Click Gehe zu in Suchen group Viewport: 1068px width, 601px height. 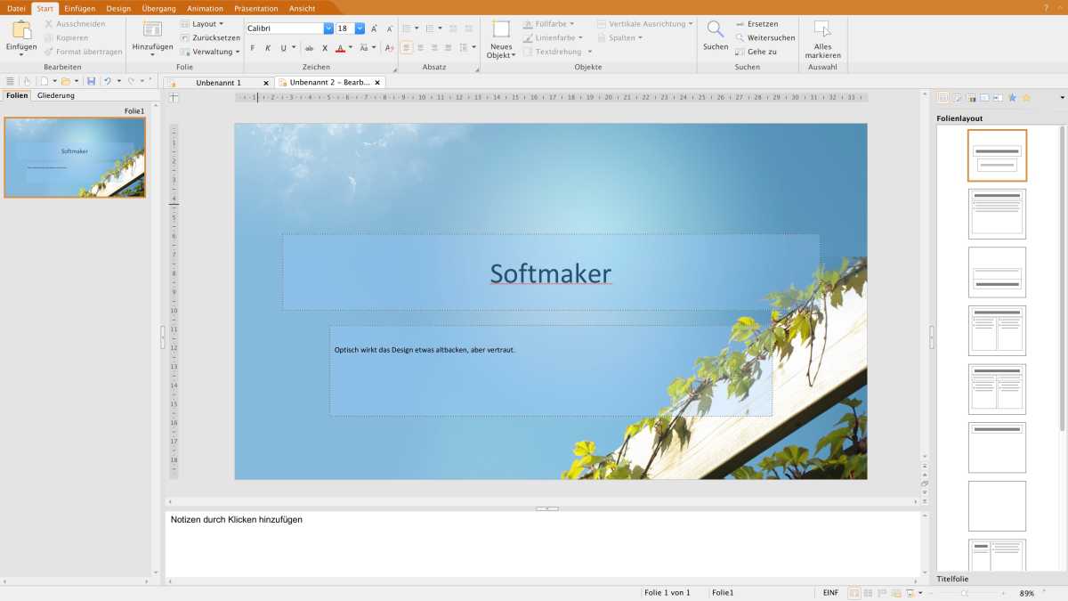756,52
